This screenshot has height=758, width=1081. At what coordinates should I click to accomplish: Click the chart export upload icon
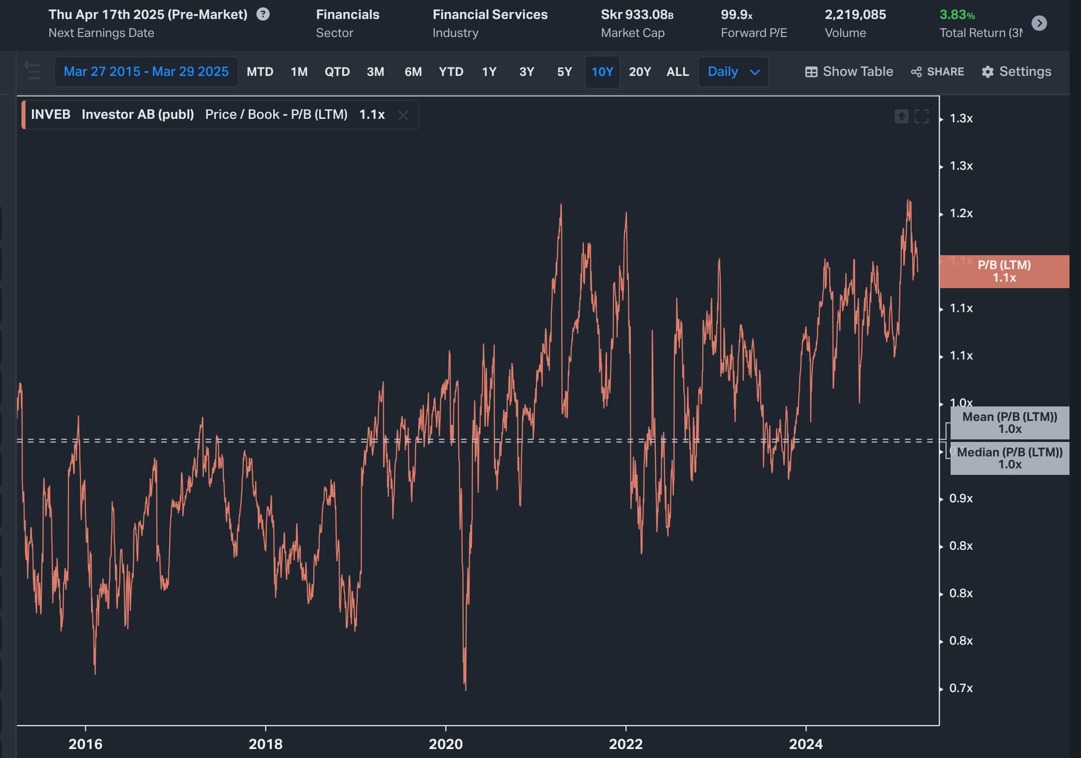click(901, 116)
